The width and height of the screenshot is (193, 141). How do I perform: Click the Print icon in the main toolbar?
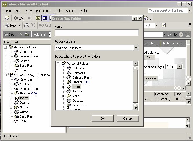pyautogui.click(x=27, y=25)
